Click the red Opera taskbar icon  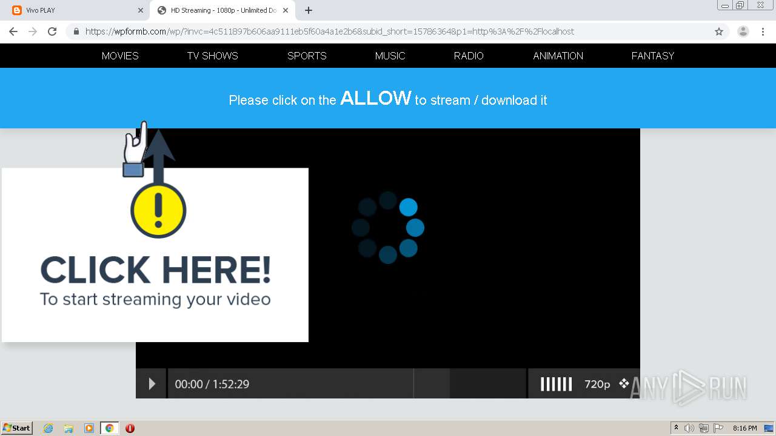coord(130,428)
